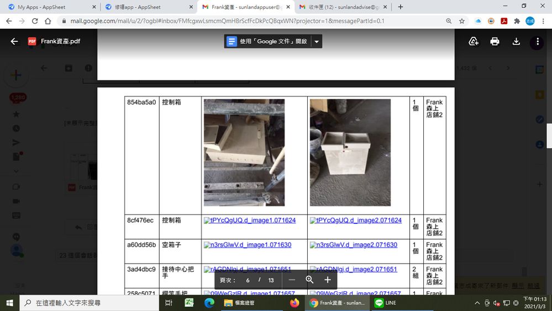Open the muted volume tray icon

tap(496, 303)
